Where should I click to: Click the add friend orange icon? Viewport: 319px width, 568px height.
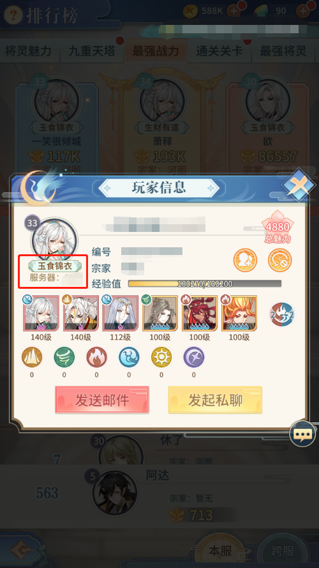coord(245,260)
